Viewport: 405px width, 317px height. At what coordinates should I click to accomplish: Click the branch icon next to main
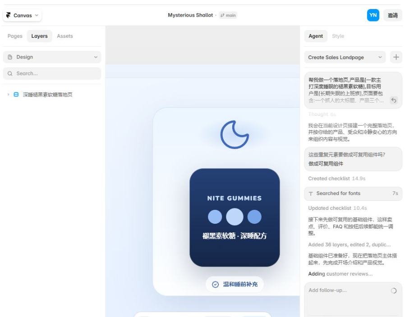click(222, 15)
